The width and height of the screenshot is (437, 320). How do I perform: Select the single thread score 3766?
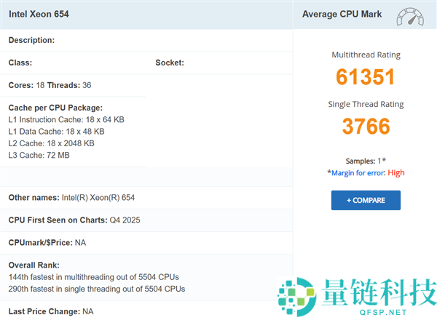(x=366, y=127)
